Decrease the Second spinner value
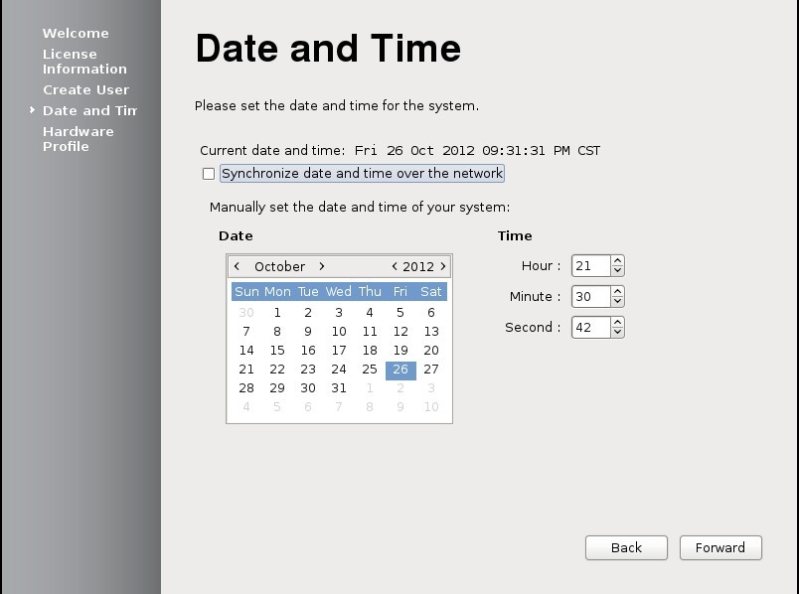The image size is (799, 594). click(617, 332)
